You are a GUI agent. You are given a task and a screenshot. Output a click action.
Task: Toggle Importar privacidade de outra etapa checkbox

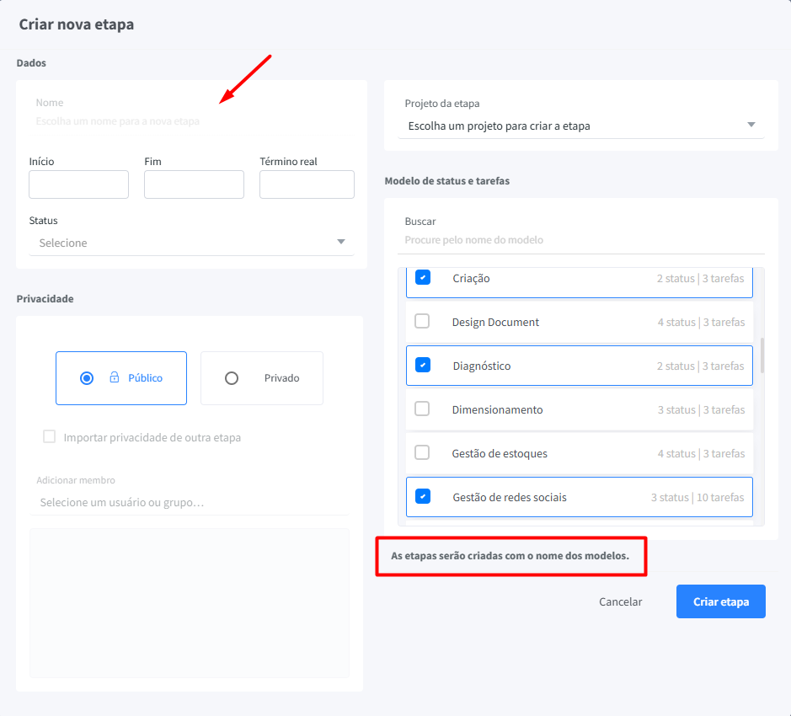(x=50, y=436)
